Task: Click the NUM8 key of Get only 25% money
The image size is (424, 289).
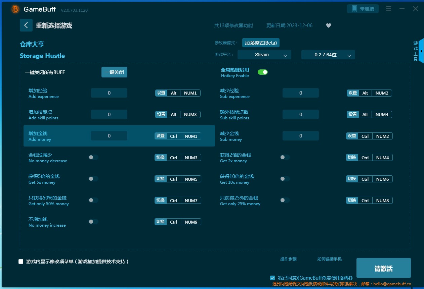Action: click(383, 200)
